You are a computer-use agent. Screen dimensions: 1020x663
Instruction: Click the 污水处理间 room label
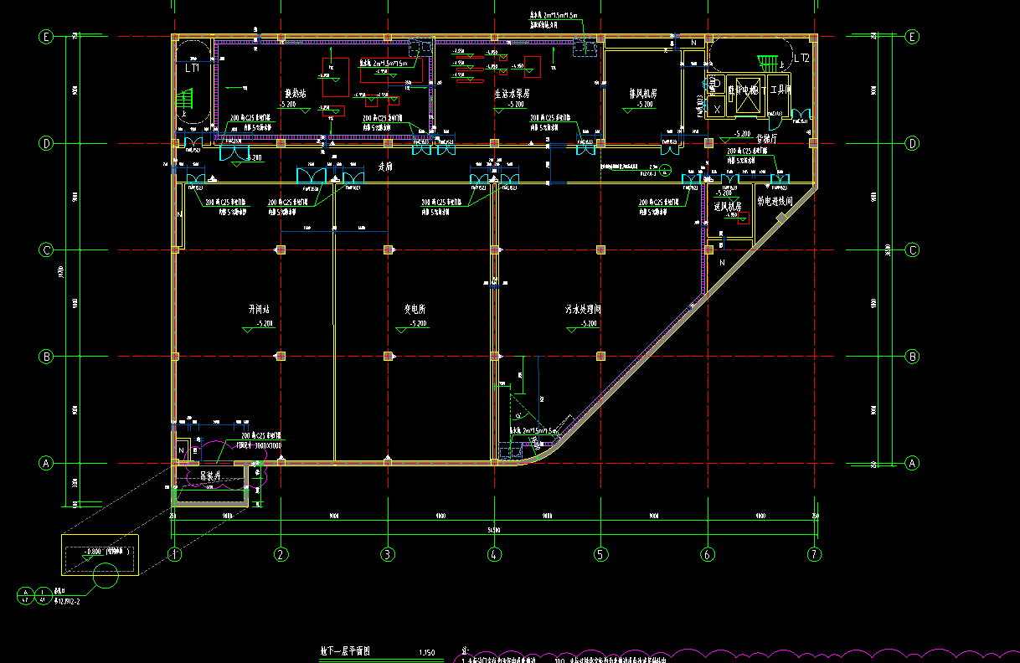click(583, 310)
